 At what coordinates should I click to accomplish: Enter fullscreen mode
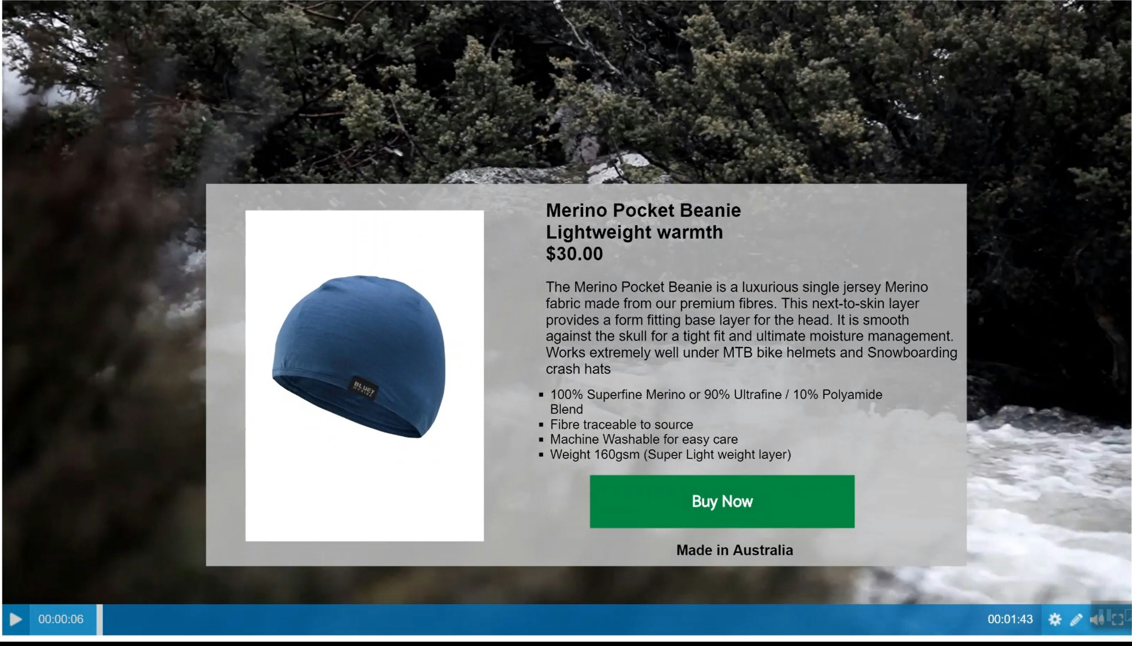coord(1117,620)
